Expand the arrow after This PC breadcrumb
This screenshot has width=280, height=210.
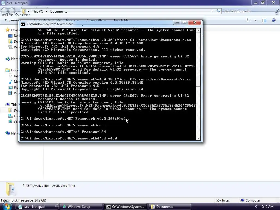[x=46, y=11]
